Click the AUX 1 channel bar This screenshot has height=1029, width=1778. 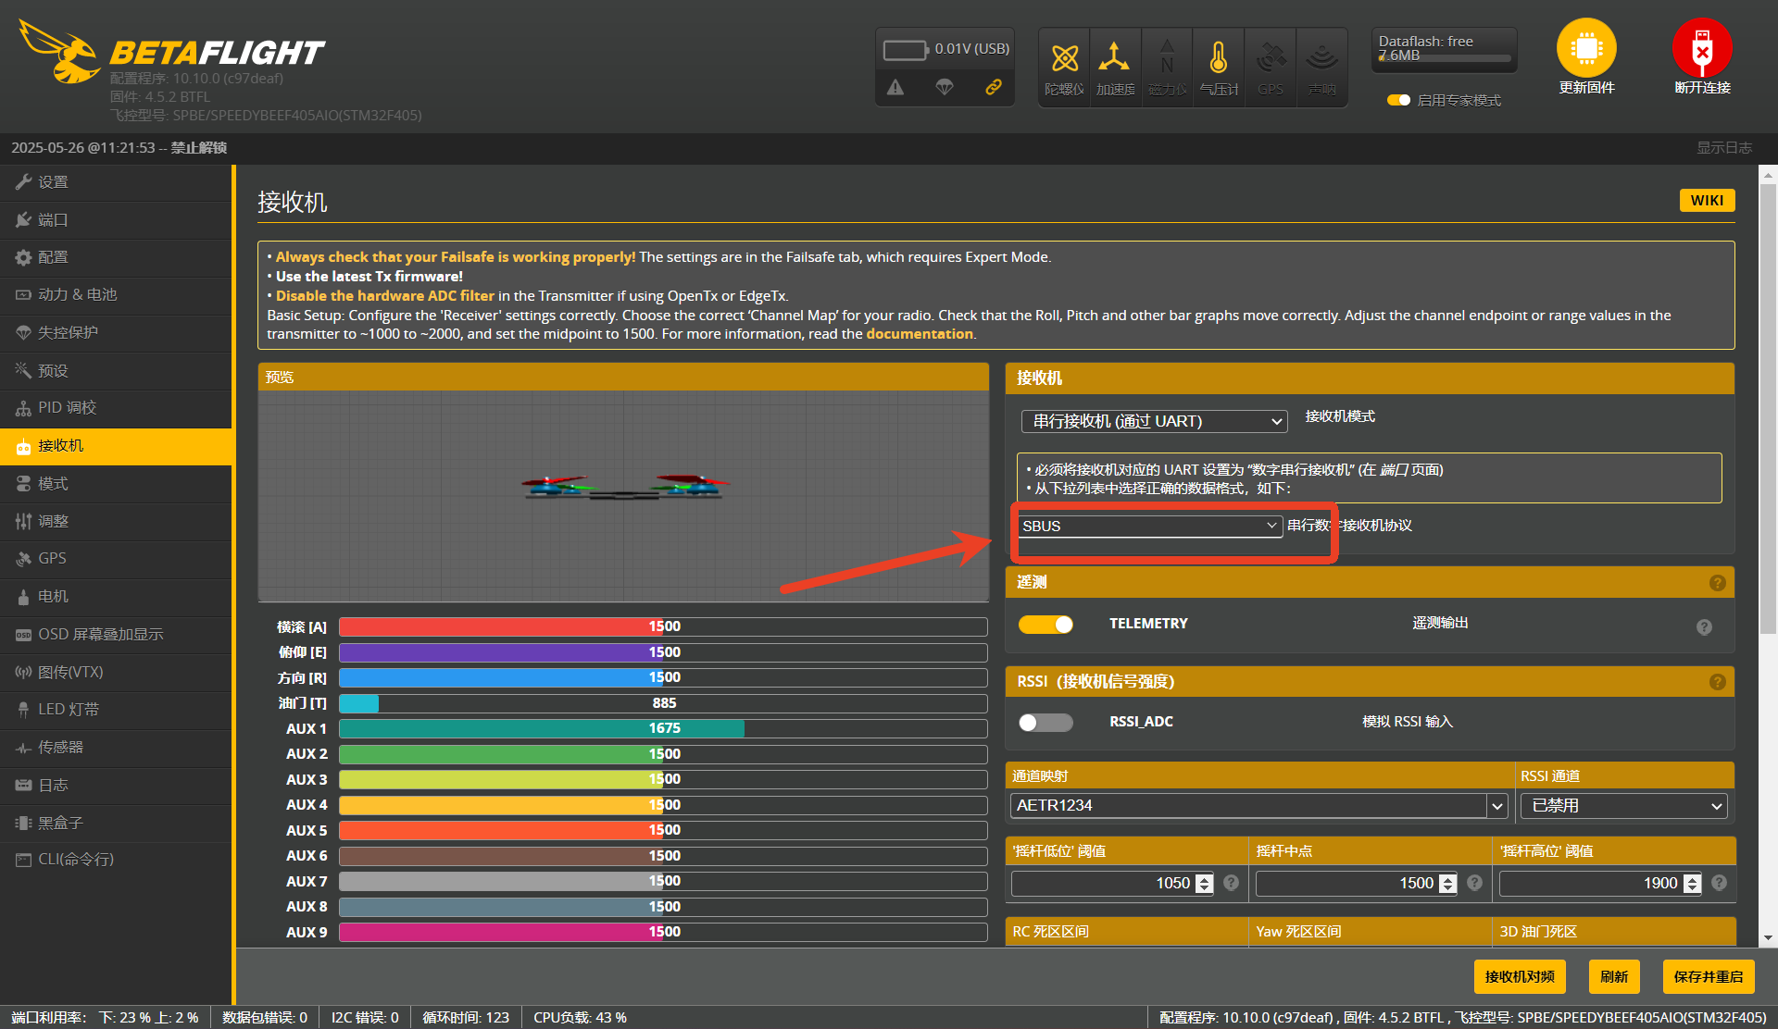pos(663,728)
